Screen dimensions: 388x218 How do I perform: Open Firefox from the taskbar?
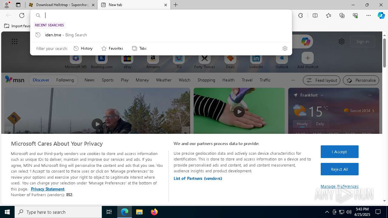pyautogui.click(x=154, y=212)
